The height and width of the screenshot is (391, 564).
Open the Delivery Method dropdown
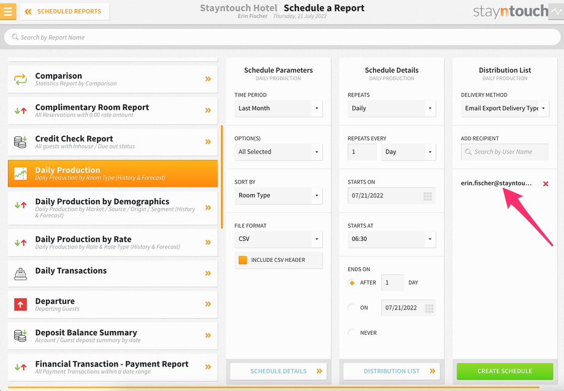click(x=505, y=108)
